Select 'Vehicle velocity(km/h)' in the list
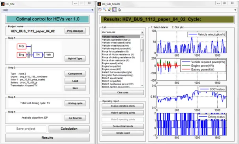Image resolution: width=239 pixels, height=144 pixels. pyautogui.click(x=121, y=37)
